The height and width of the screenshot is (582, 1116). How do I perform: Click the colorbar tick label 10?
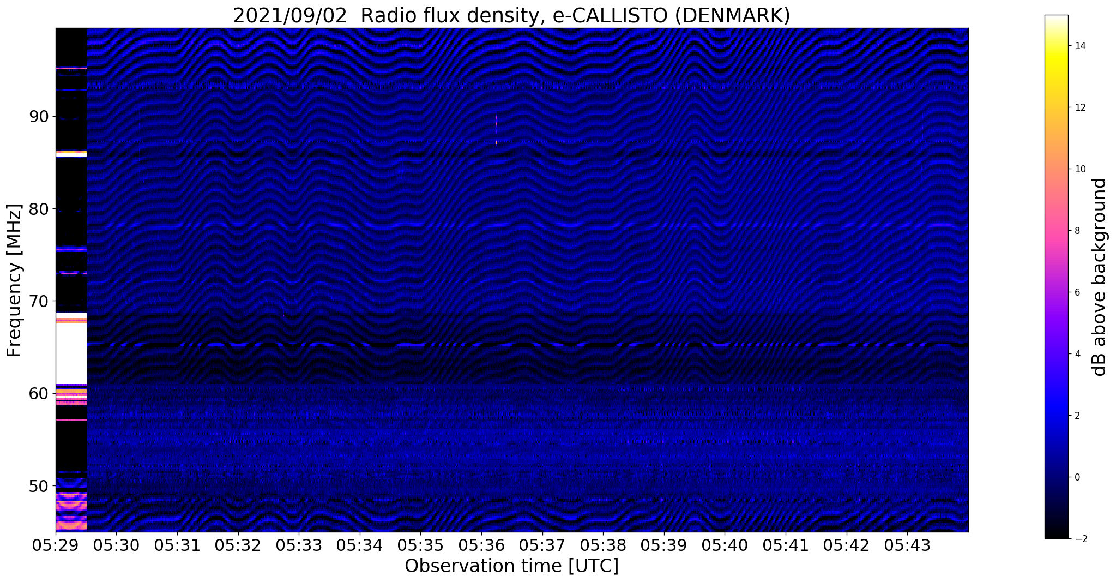(x=1079, y=169)
